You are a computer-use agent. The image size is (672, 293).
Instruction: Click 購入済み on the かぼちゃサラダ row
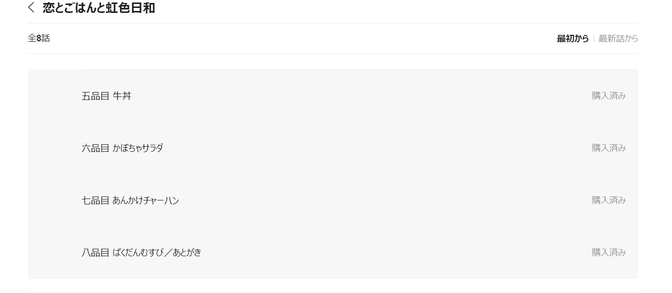click(x=608, y=148)
